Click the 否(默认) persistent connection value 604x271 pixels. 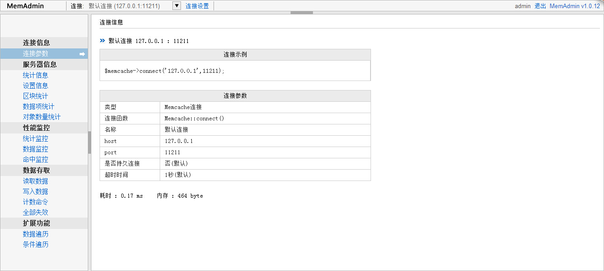176,164
